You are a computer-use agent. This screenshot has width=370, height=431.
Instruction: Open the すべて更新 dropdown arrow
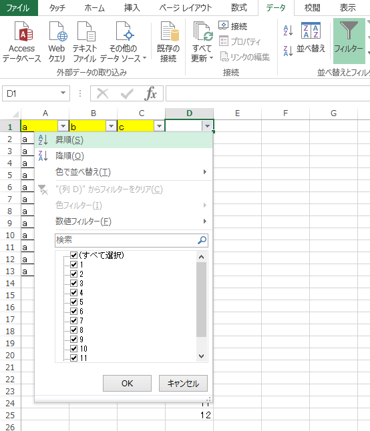point(211,58)
